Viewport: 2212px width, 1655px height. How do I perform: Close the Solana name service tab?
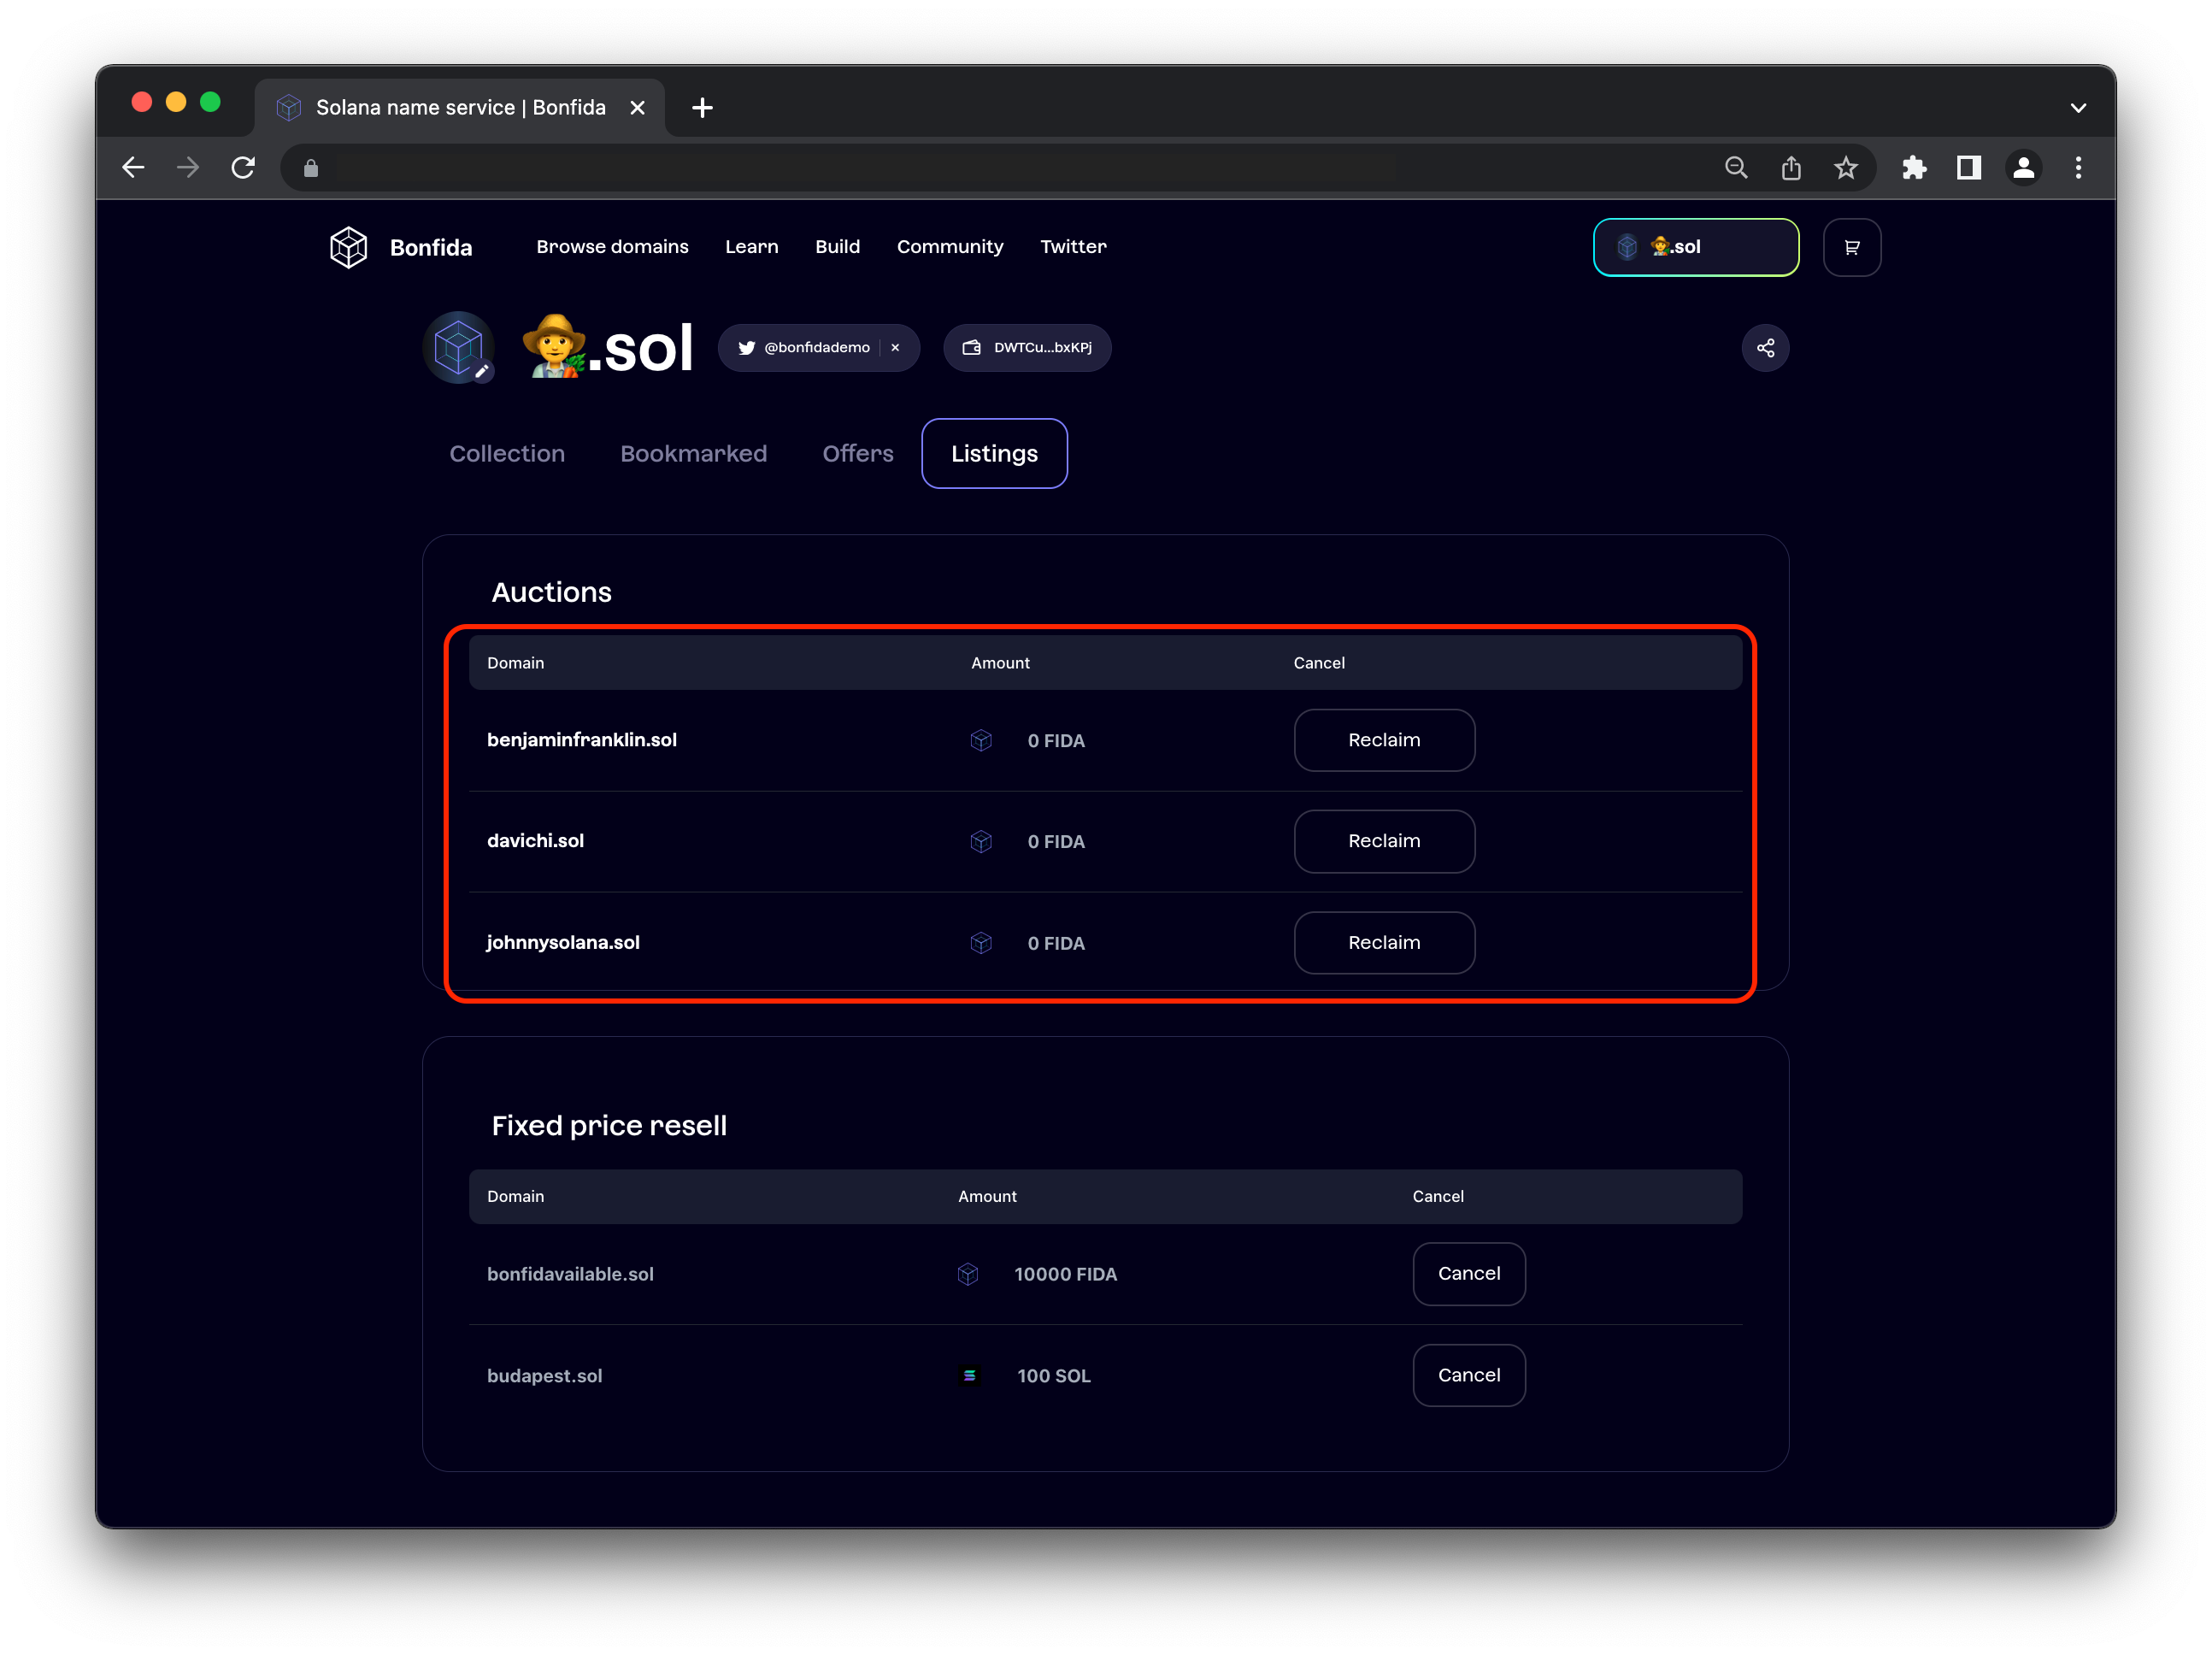coord(637,108)
